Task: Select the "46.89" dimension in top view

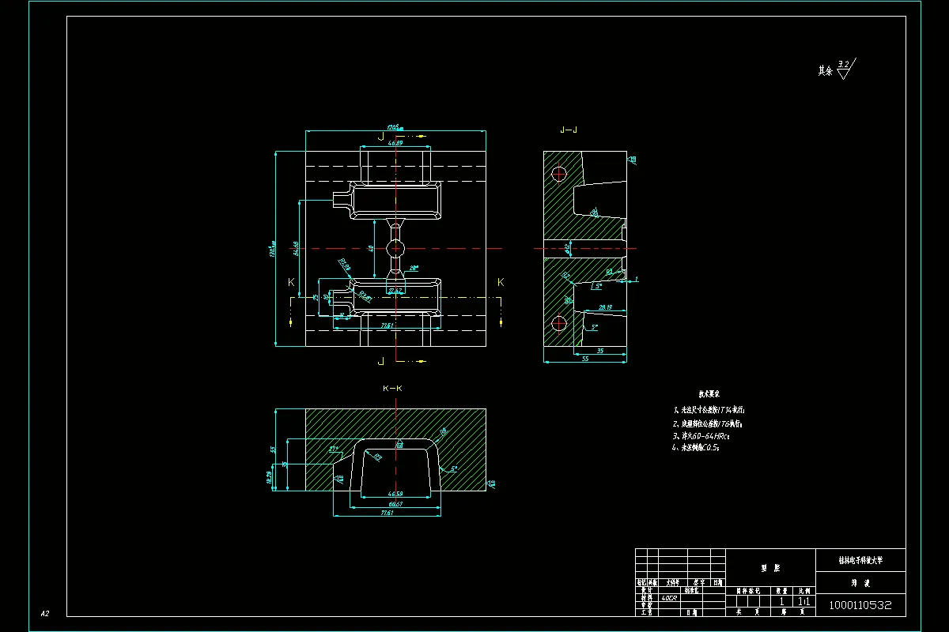Action: [395, 143]
